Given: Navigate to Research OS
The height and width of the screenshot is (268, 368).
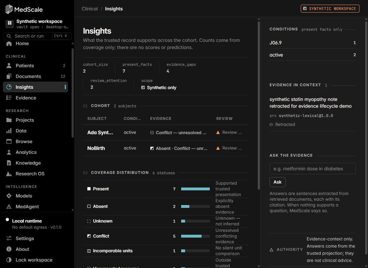Looking at the screenshot, I should 35,174.
